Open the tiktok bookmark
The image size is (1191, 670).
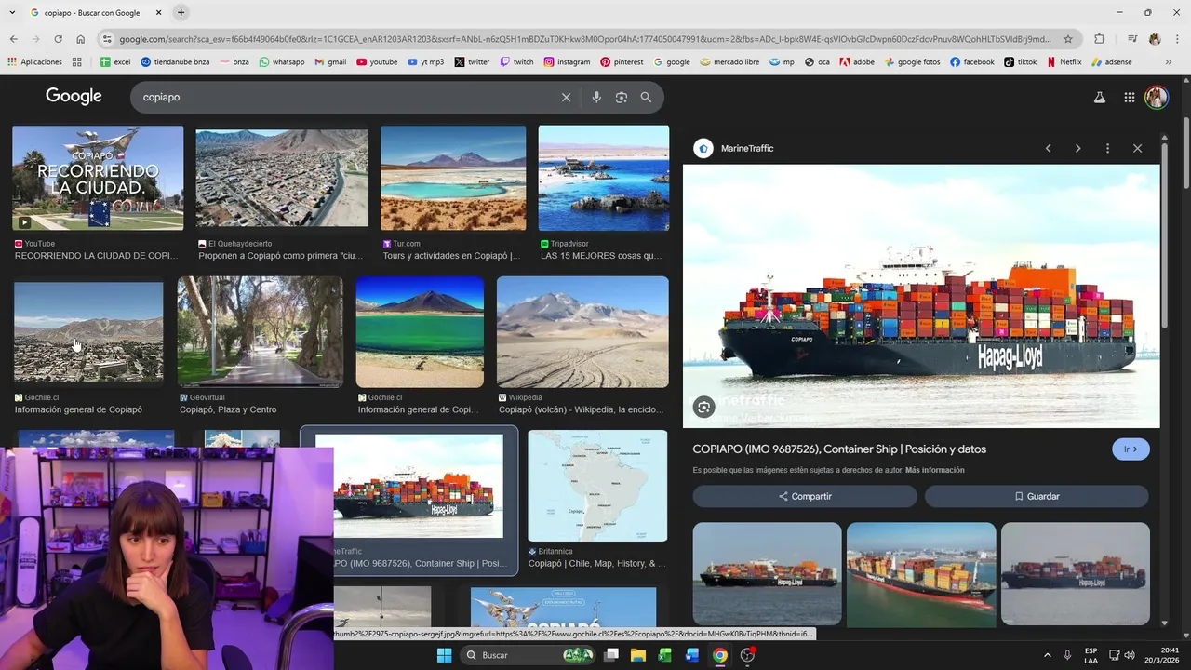[1020, 62]
